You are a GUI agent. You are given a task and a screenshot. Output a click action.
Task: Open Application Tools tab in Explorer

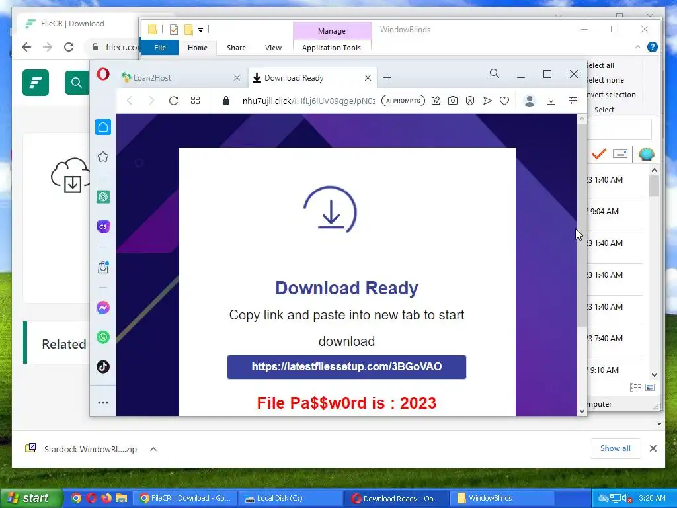[332, 48]
